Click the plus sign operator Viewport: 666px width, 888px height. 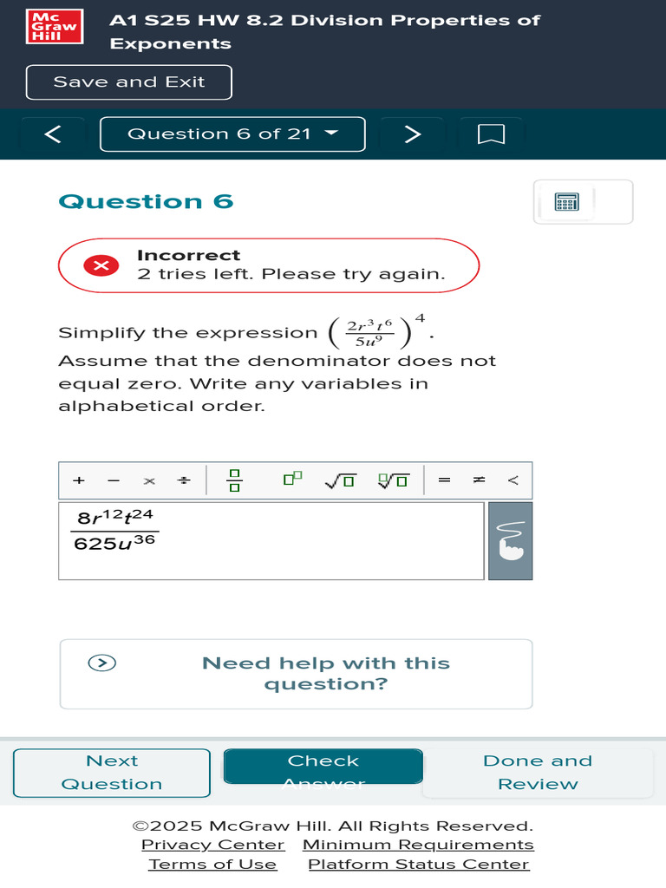[x=79, y=480]
